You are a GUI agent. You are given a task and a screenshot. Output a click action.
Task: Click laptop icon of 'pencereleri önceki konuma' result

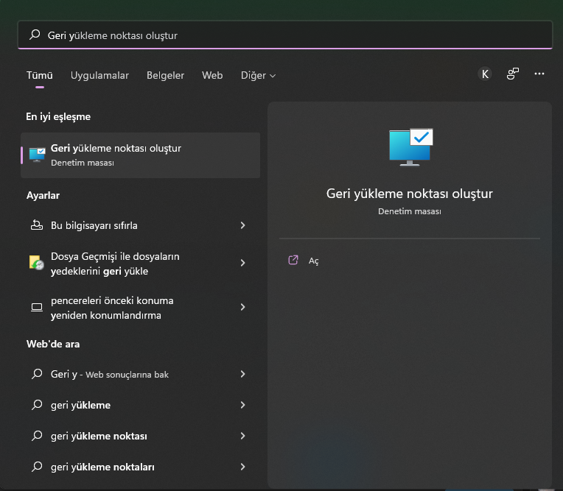[x=37, y=308]
